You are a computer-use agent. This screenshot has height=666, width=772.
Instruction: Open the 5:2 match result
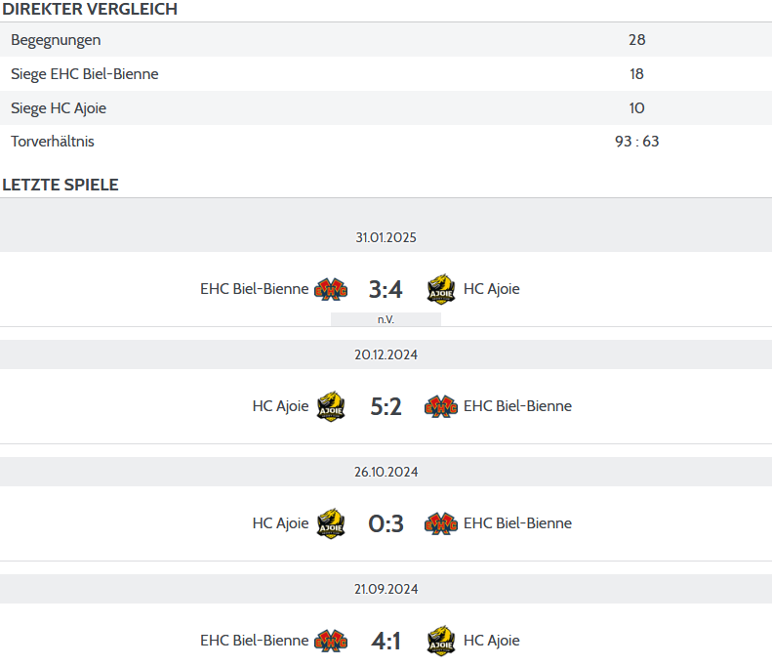click(x=386, y=406)
